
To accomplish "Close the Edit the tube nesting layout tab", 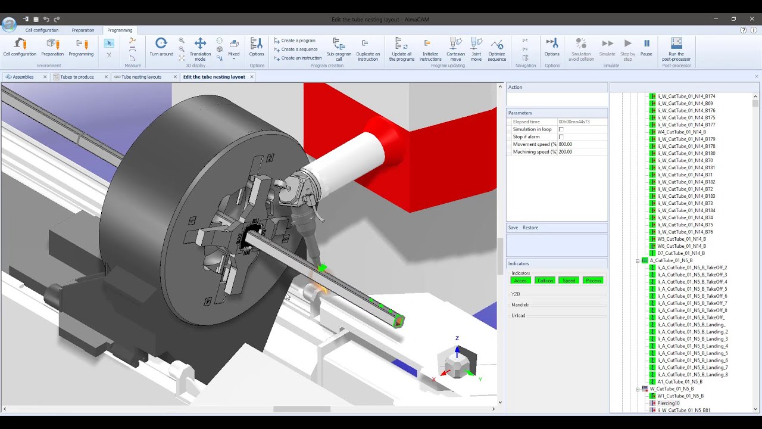I will (x=252, y=77).
